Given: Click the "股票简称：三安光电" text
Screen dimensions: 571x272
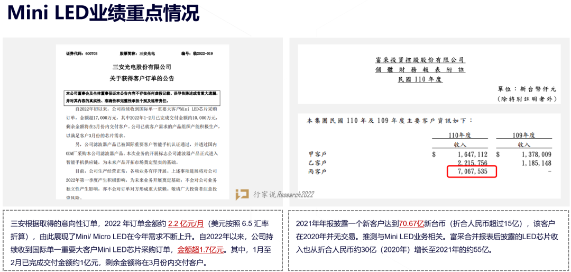Looking at the screenshot, I should 137,53.
